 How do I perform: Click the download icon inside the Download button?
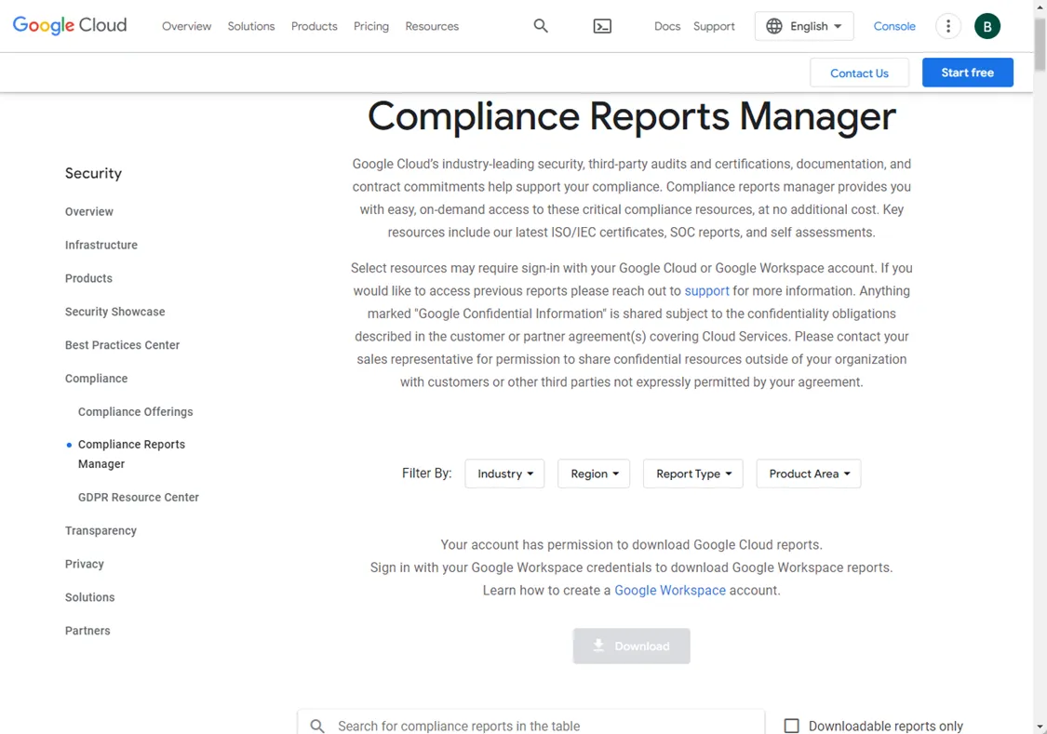coord(599,646)
